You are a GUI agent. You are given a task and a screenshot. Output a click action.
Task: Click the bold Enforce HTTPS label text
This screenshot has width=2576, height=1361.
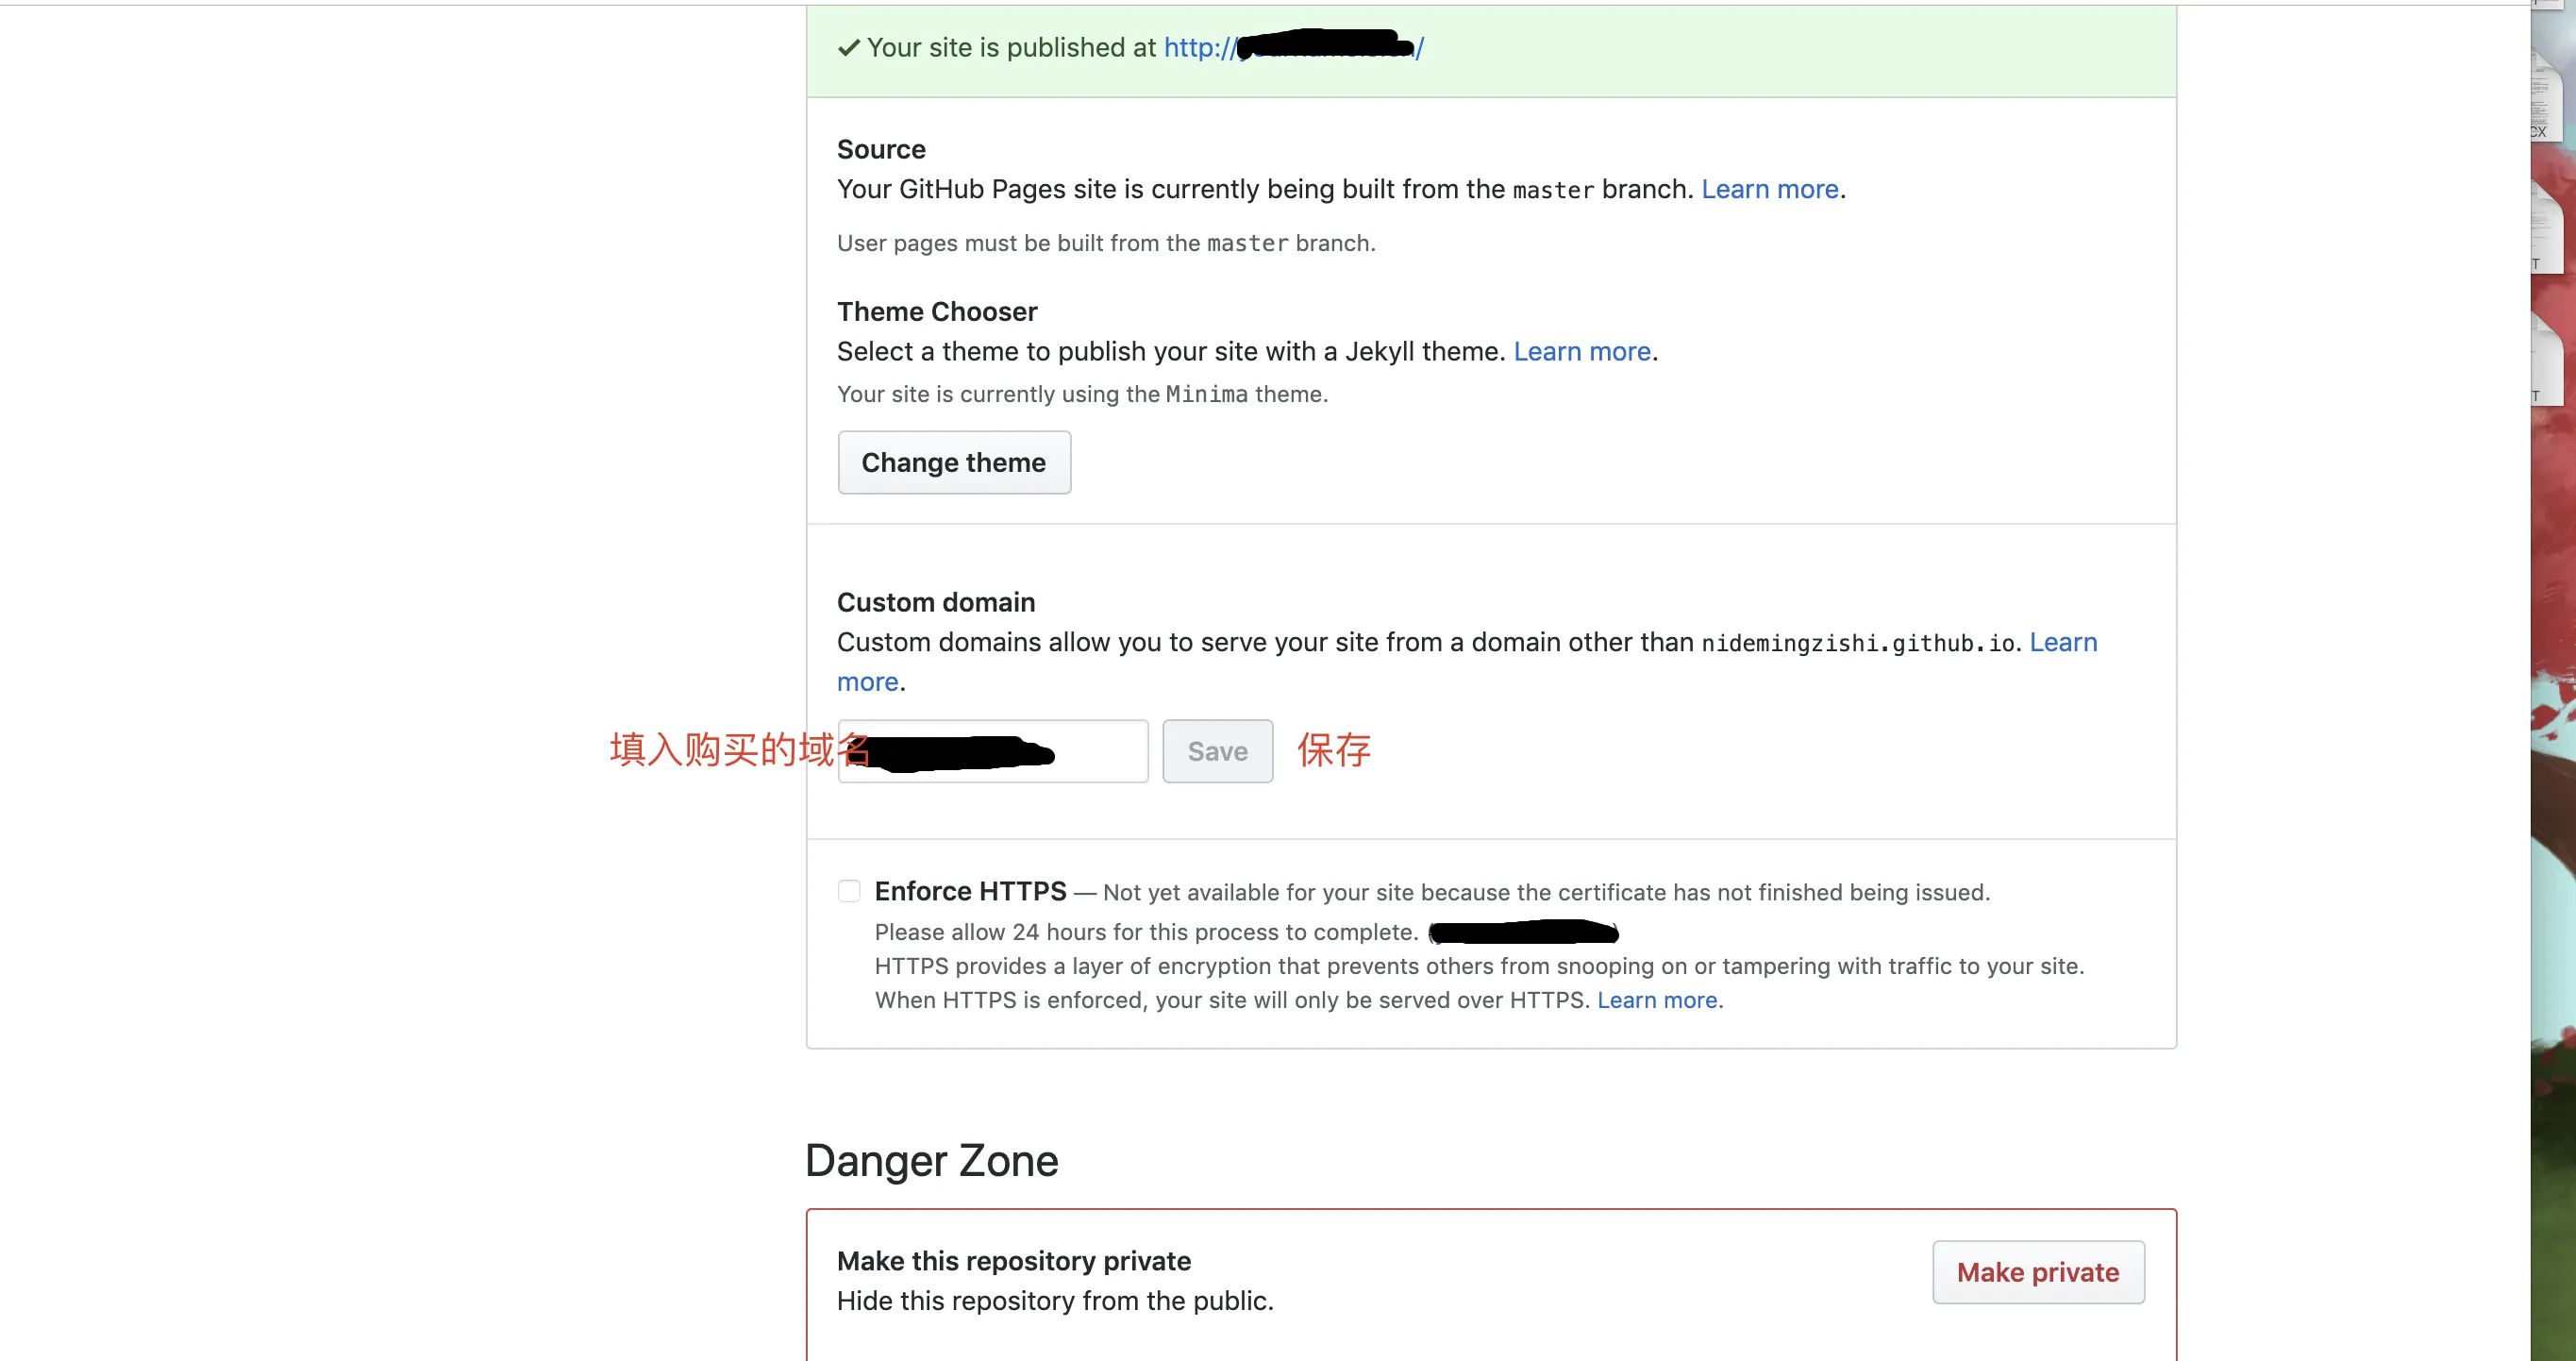(970, 891)
